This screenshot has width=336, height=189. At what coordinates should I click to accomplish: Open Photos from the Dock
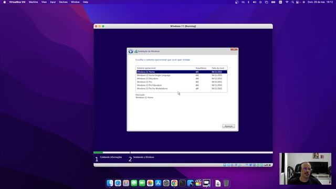[x=150, y=183]
